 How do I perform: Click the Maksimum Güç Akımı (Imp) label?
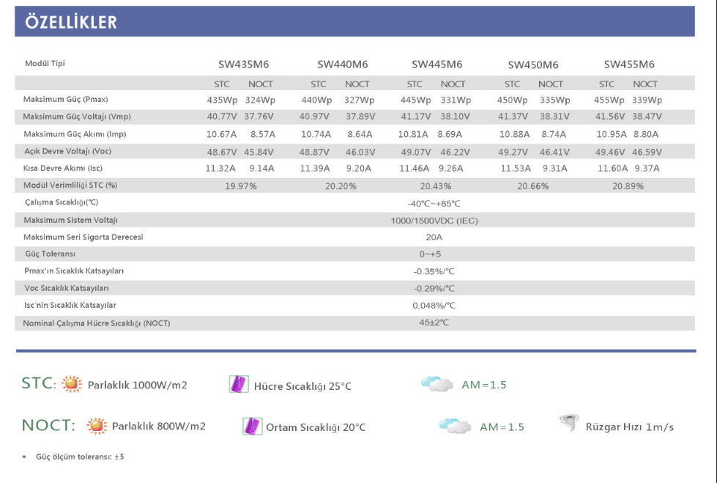pos(75,134)
